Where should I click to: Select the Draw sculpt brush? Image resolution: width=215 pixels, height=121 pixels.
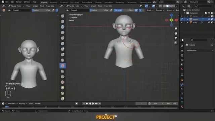62,16
